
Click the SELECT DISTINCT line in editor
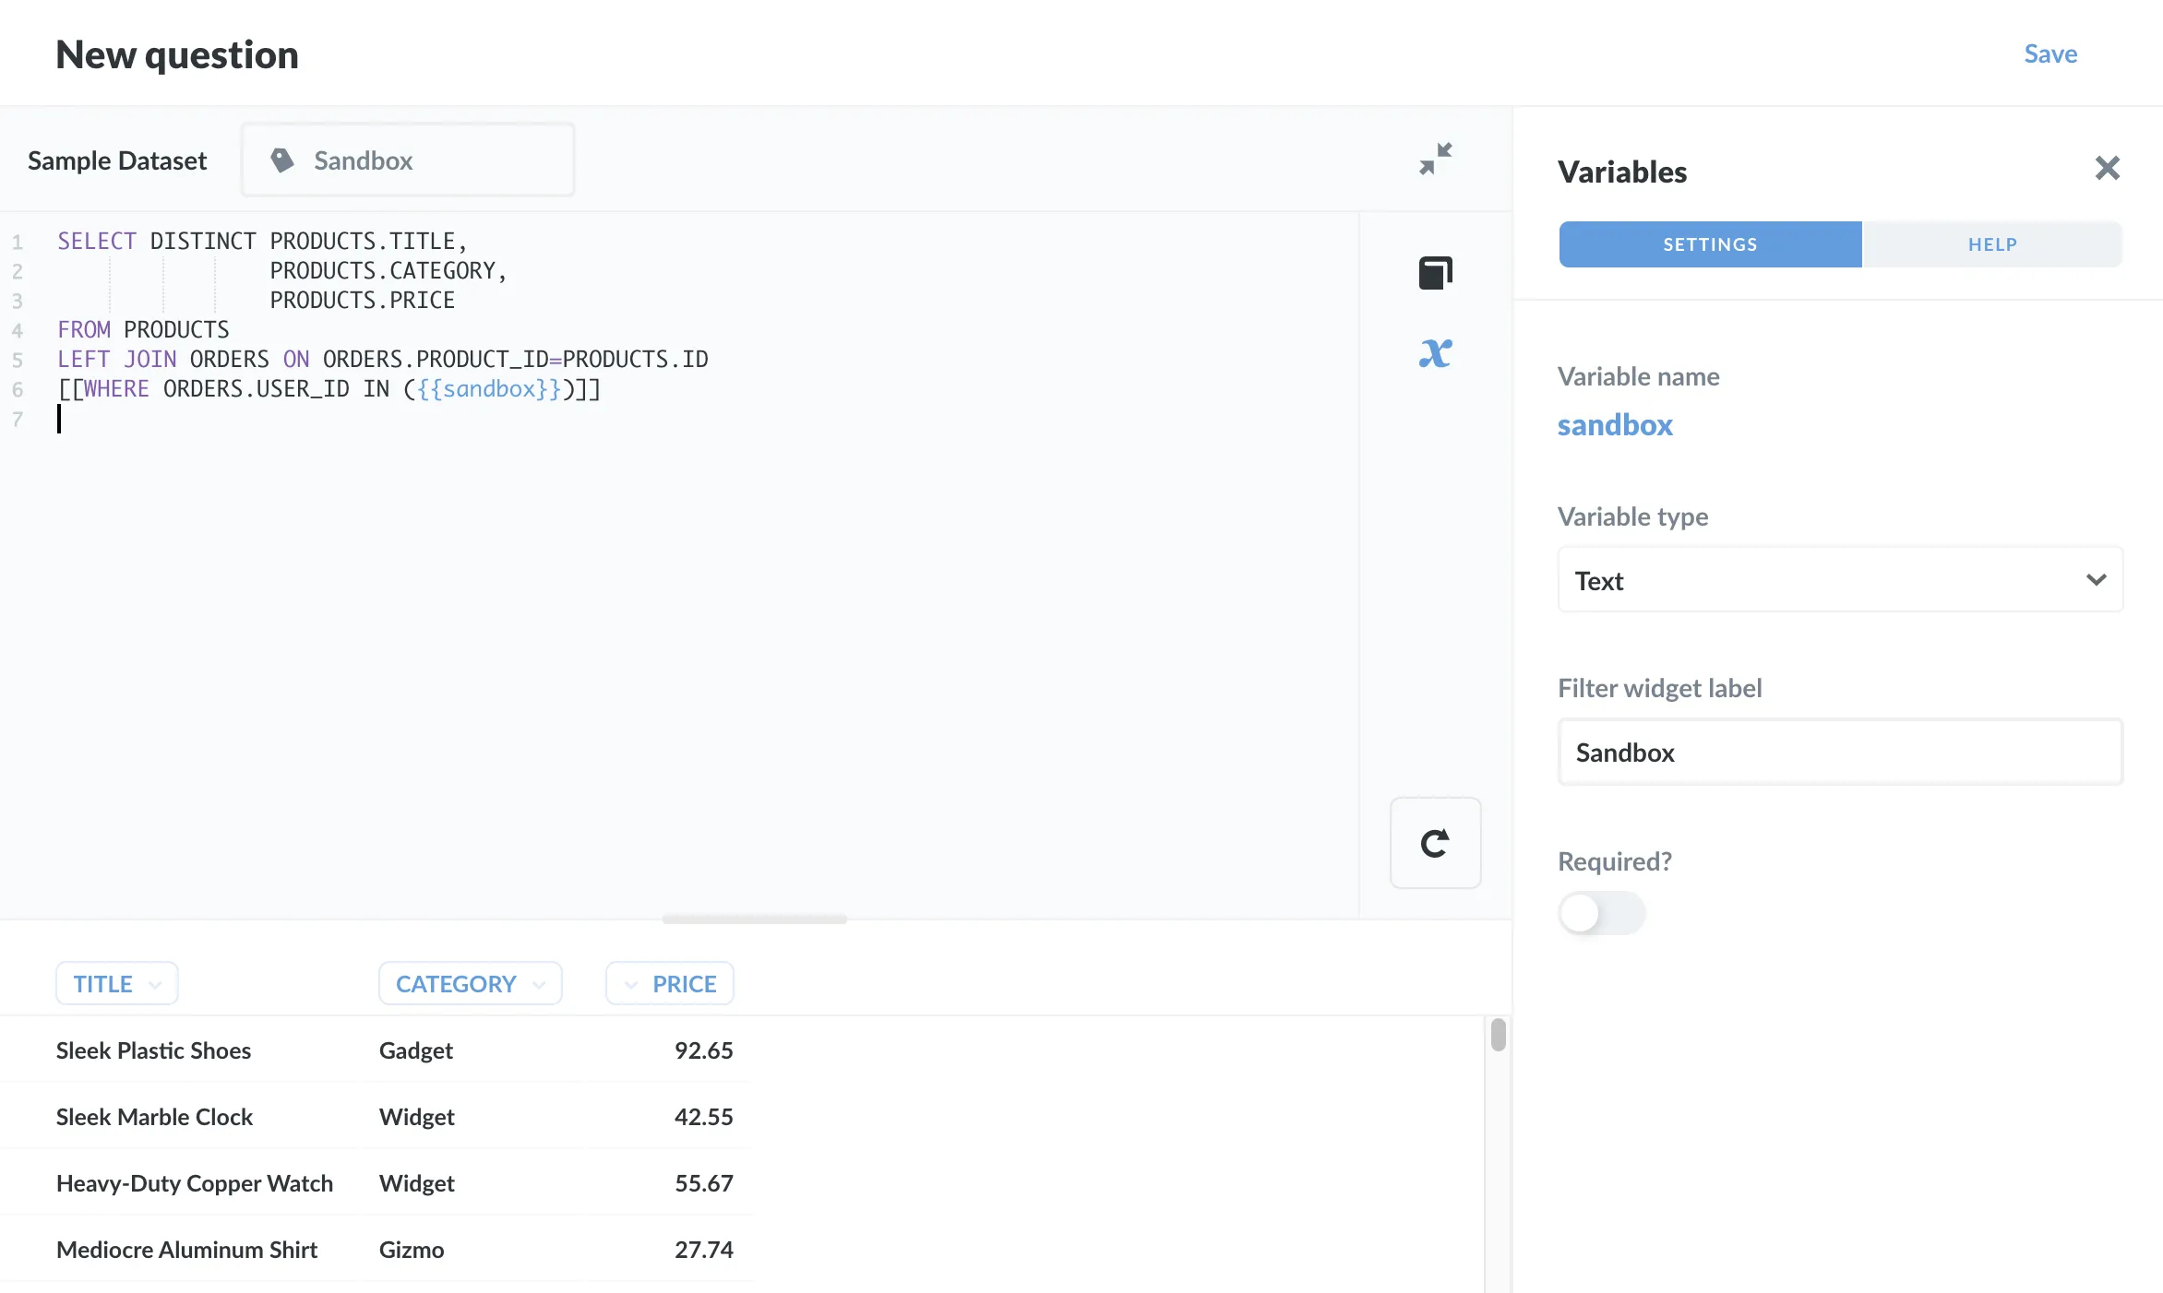point(262,242)
